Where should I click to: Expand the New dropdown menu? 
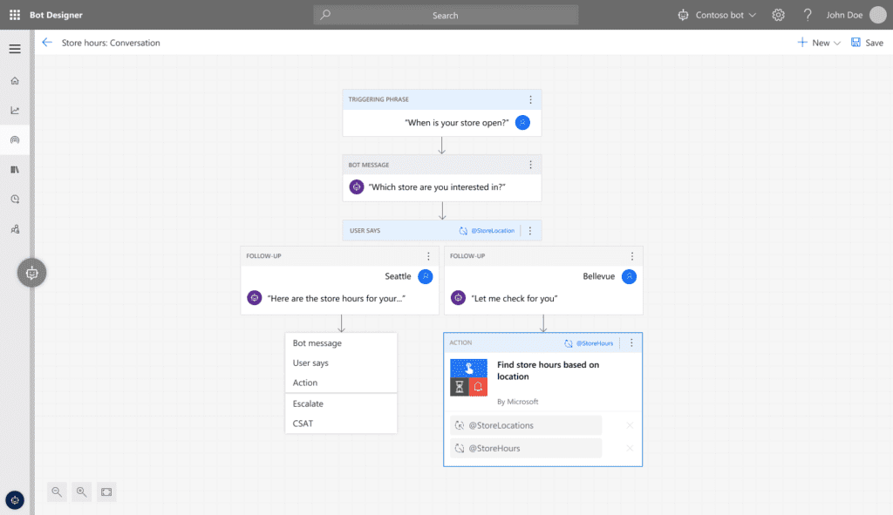tap(819, 43)
